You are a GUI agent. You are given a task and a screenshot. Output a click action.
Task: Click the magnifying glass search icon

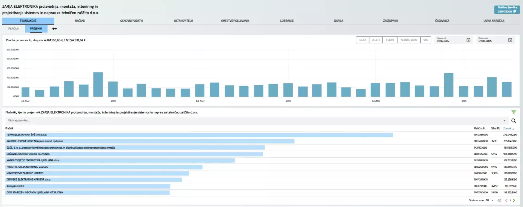pyautogui.click(x=513, y=121)
